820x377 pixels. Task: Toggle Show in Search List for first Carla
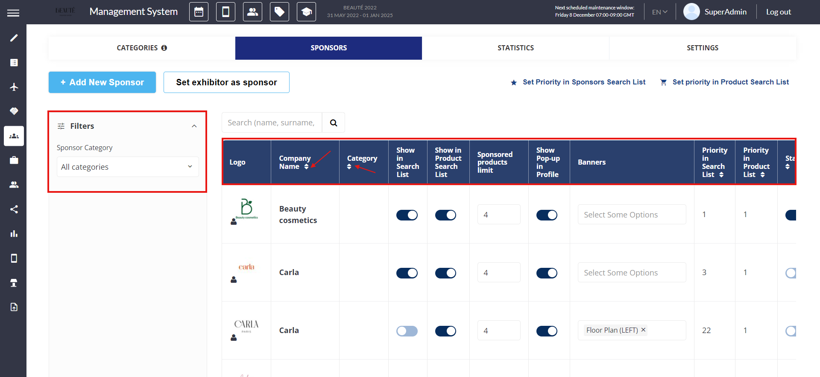pyautogui.click(x=407, y=273)
